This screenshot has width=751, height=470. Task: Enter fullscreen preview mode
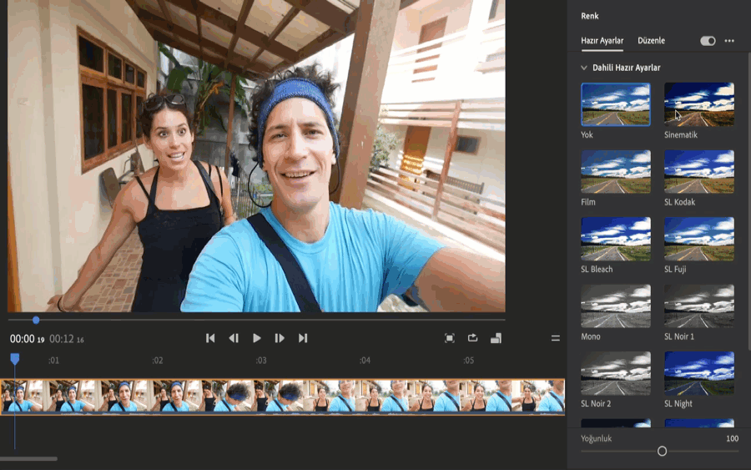tap(450, 338)
